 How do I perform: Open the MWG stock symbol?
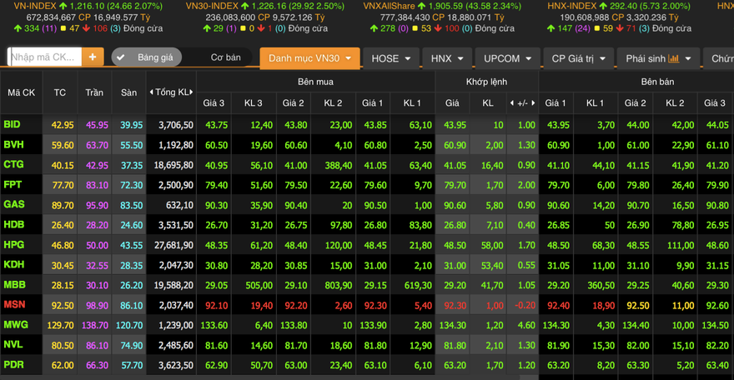(16, 324)
